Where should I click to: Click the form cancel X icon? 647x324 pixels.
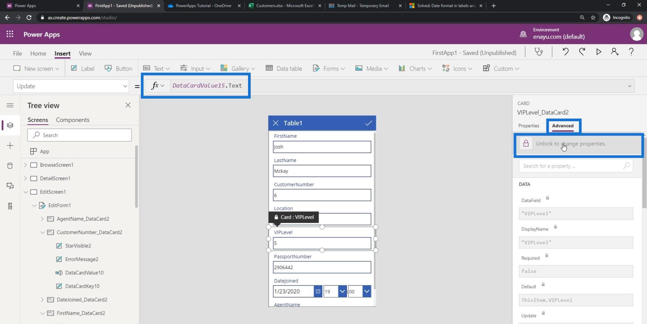(x=276, y=123)
